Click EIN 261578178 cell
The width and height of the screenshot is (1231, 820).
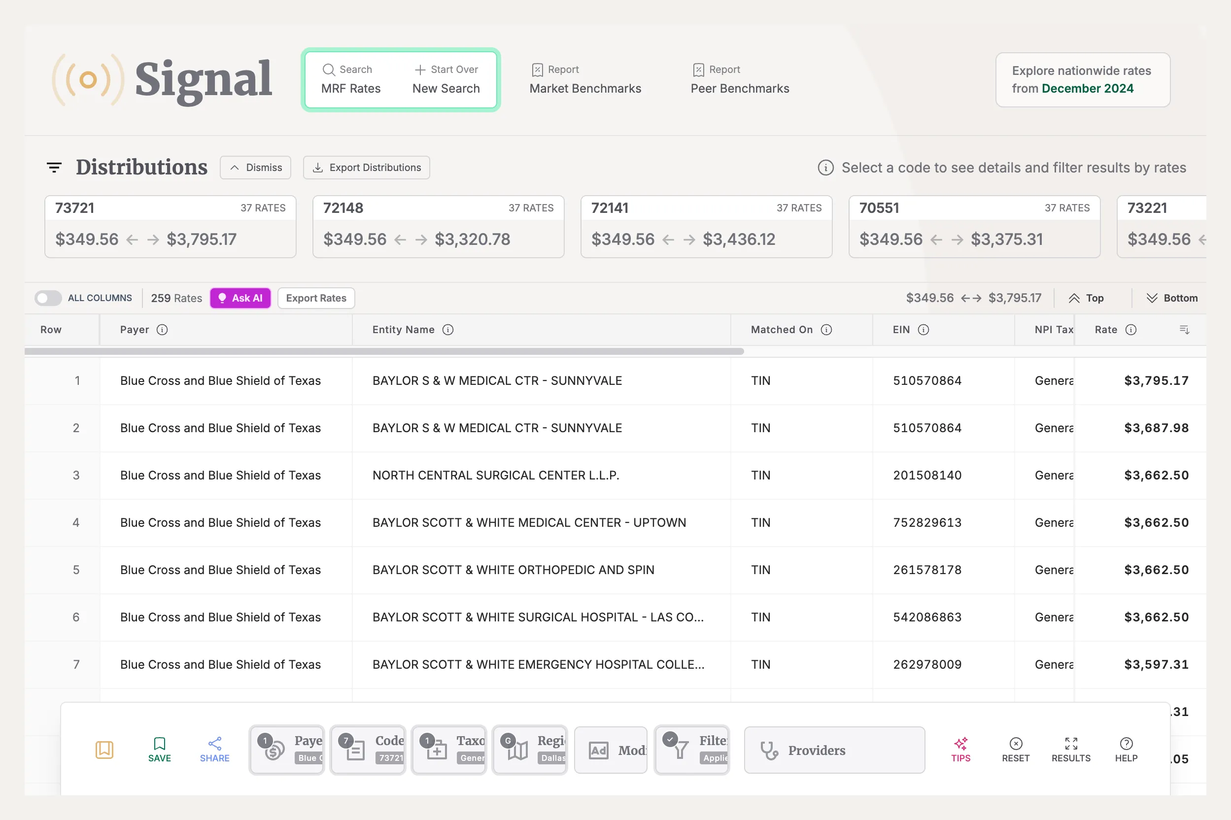[927, 570]
